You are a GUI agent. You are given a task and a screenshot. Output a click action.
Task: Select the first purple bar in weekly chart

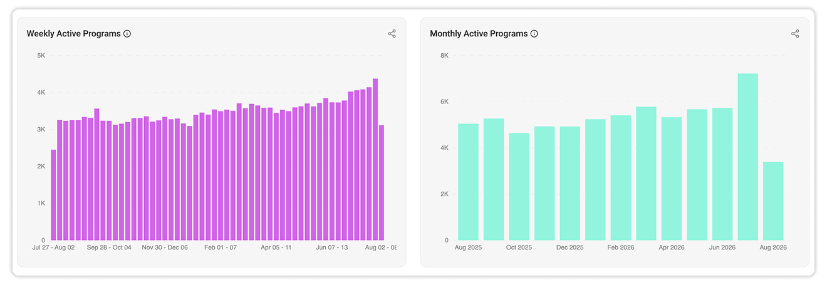pos(54,195)
